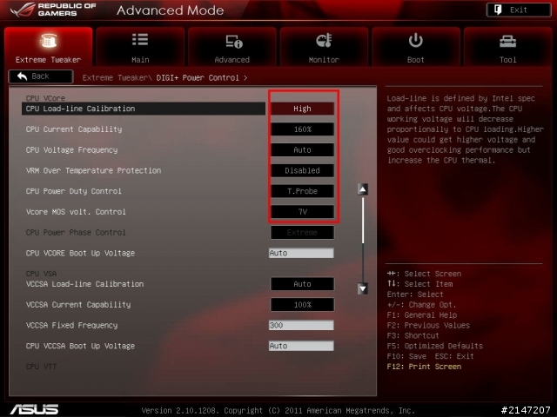
Task: Click the Exit door icon
Action: (498, 10)
